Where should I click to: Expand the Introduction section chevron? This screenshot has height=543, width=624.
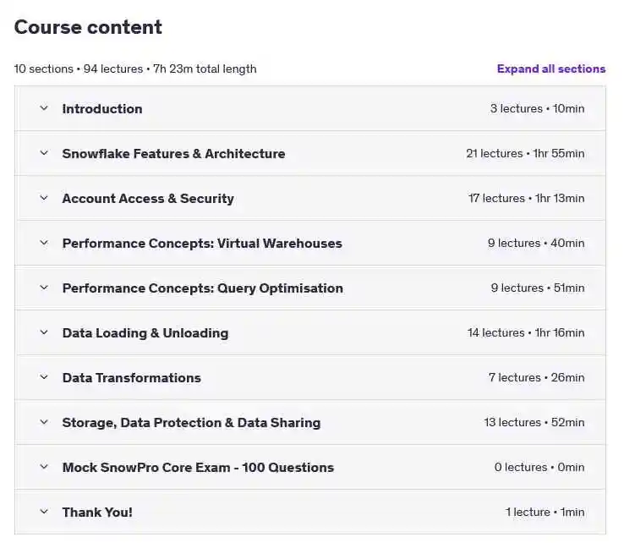(x=44, y=108)
